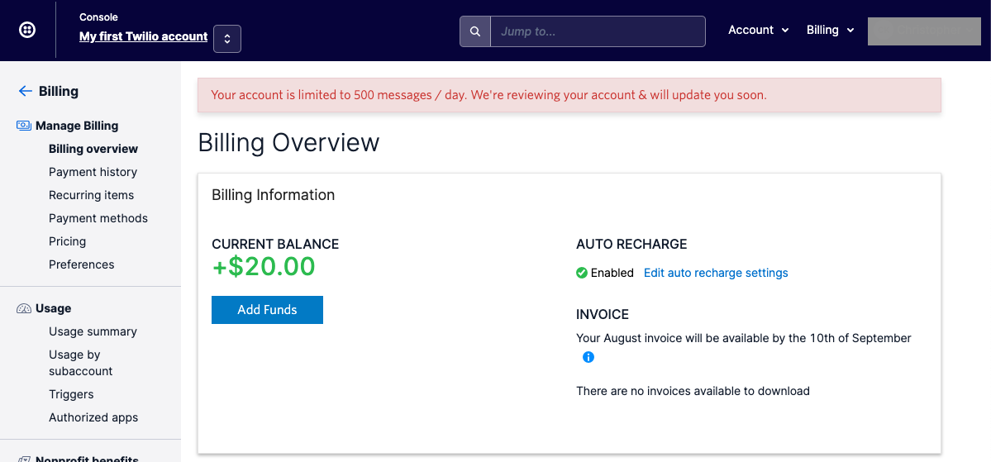The image size is (991, 462).
Task: Open Payment methods page
Action: (98, 218)
